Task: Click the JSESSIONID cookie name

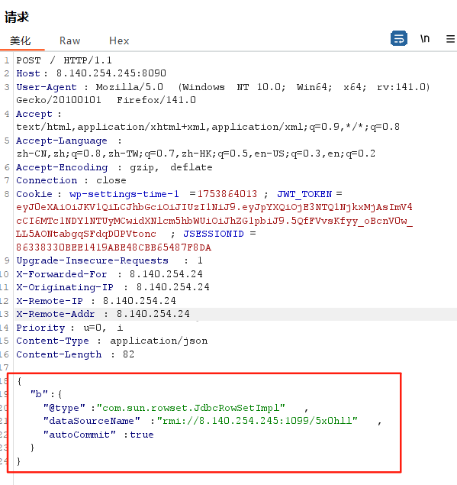Action: (214, 234)
